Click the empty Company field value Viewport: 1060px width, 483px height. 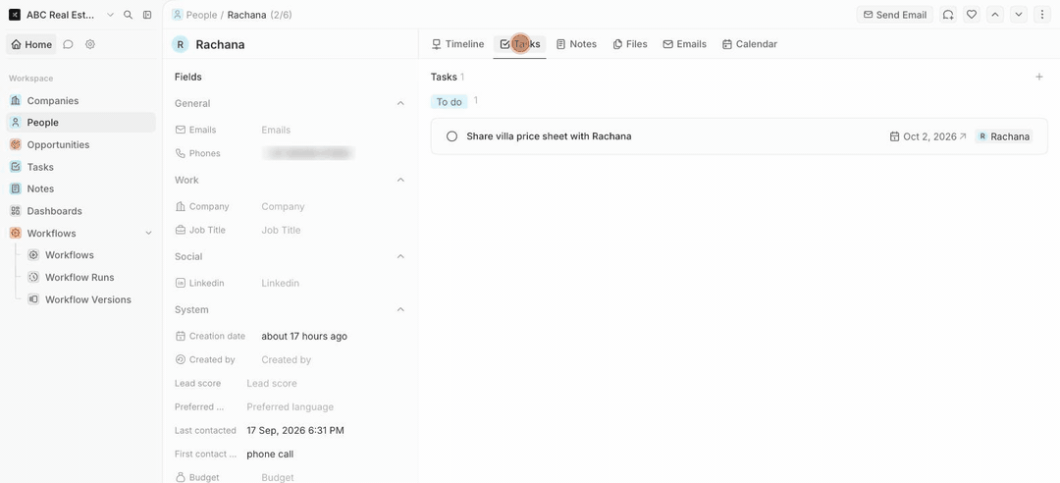[284, 206]
